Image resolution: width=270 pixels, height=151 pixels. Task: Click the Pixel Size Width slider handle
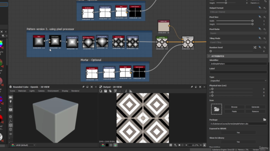point(252,21)
